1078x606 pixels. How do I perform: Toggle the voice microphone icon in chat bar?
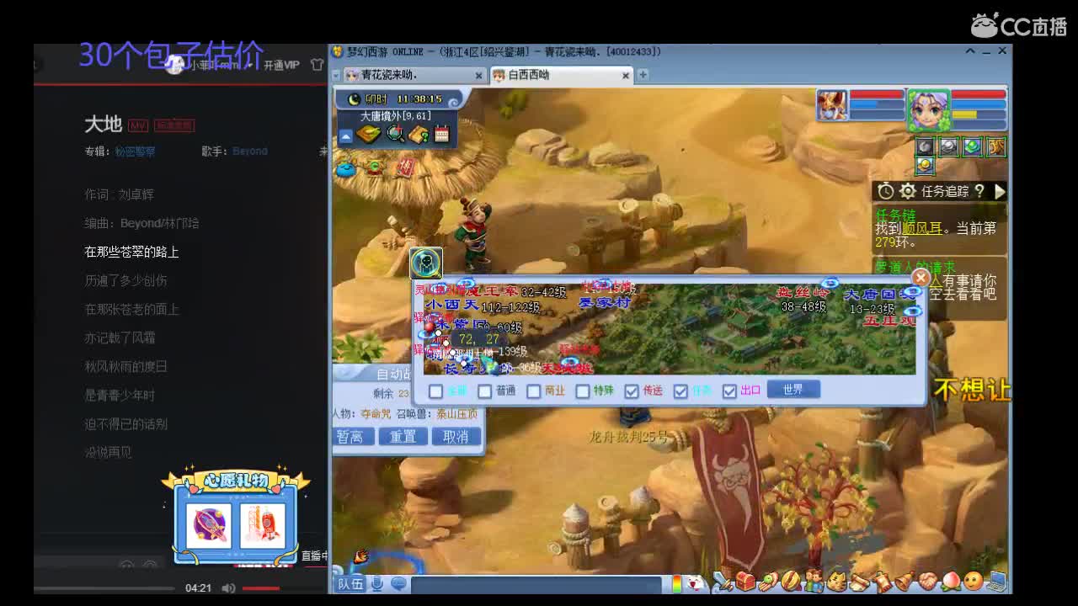[378, 583]
